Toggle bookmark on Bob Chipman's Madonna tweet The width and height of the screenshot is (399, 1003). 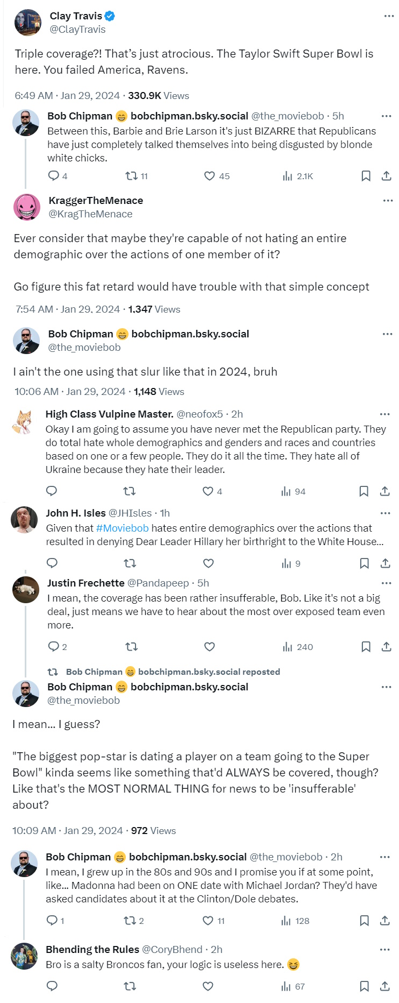point(364,921)
